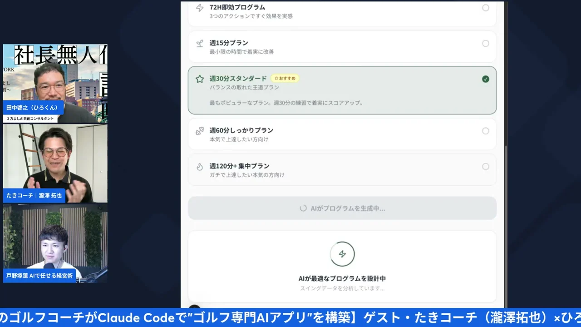Click the おすすめ badge
The image size is (581, 327).
point(285,79)
